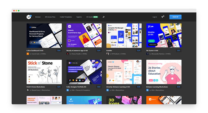Click UI Kits category under CaDas
Viewport: 208px width, 113px height.
[43, 54]
